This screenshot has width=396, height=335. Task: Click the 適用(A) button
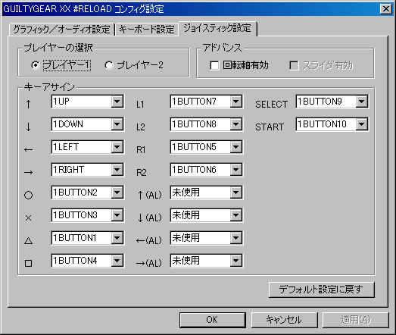click(x=356, y=320)
